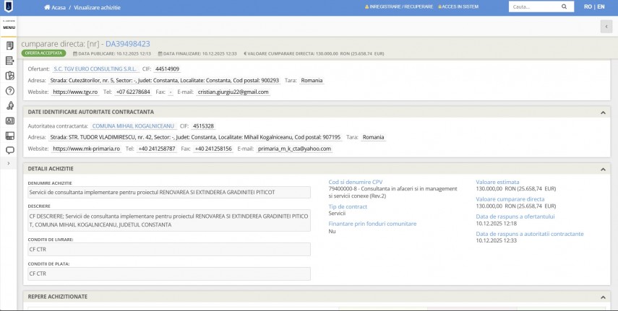Image resolution: width=618 pixels, height=311 pixels.
Task: Collapse Date Identificare Autoritate Contractanta panel
Action: point(603,113)
